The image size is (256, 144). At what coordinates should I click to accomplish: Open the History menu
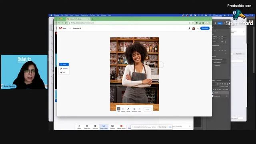coord(77,15)
